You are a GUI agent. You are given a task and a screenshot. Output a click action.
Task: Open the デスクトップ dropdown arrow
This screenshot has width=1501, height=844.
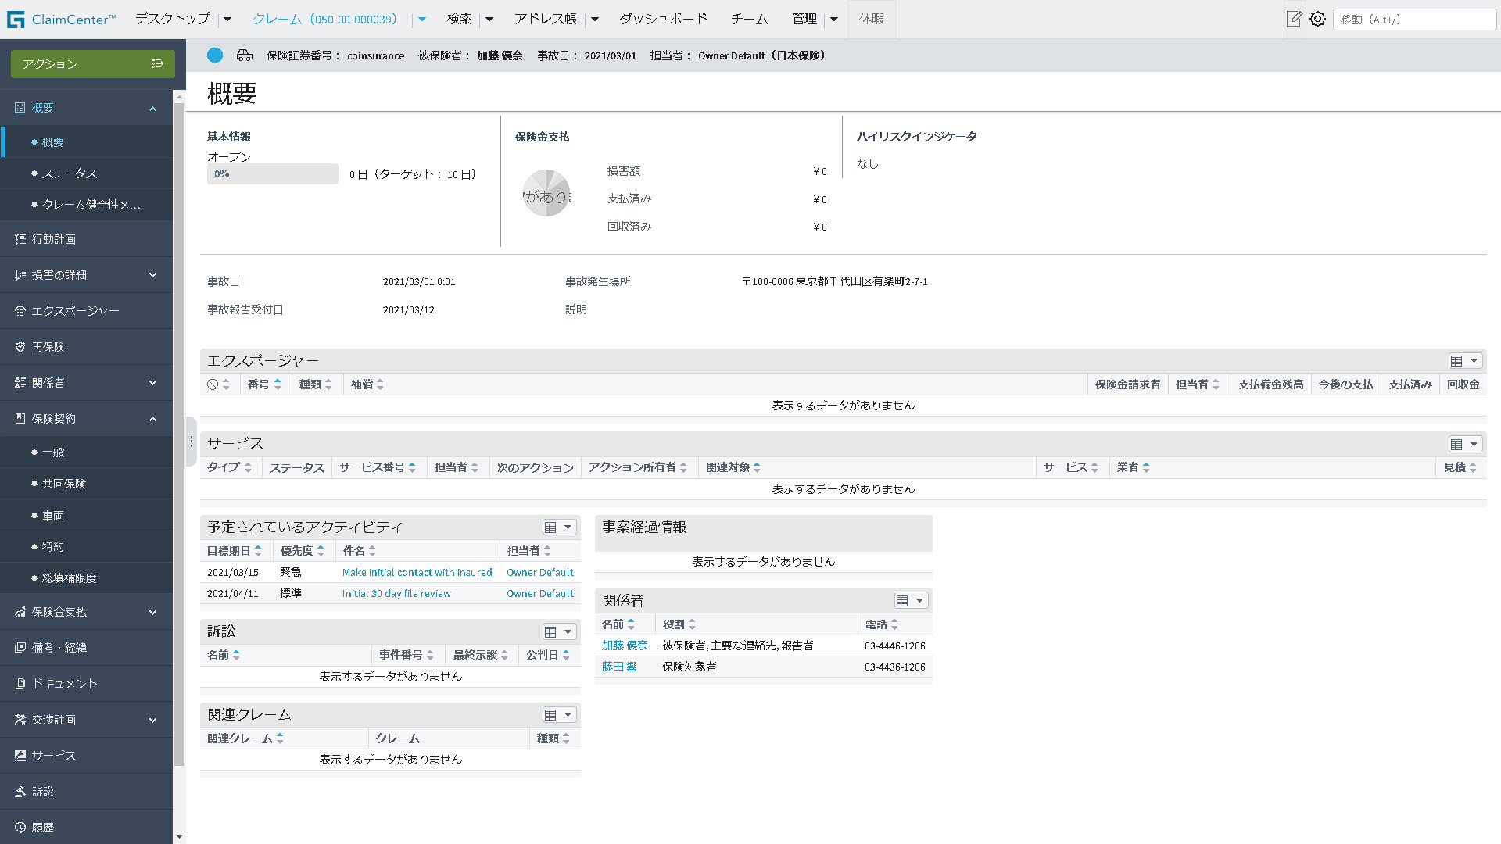(227, 19)
